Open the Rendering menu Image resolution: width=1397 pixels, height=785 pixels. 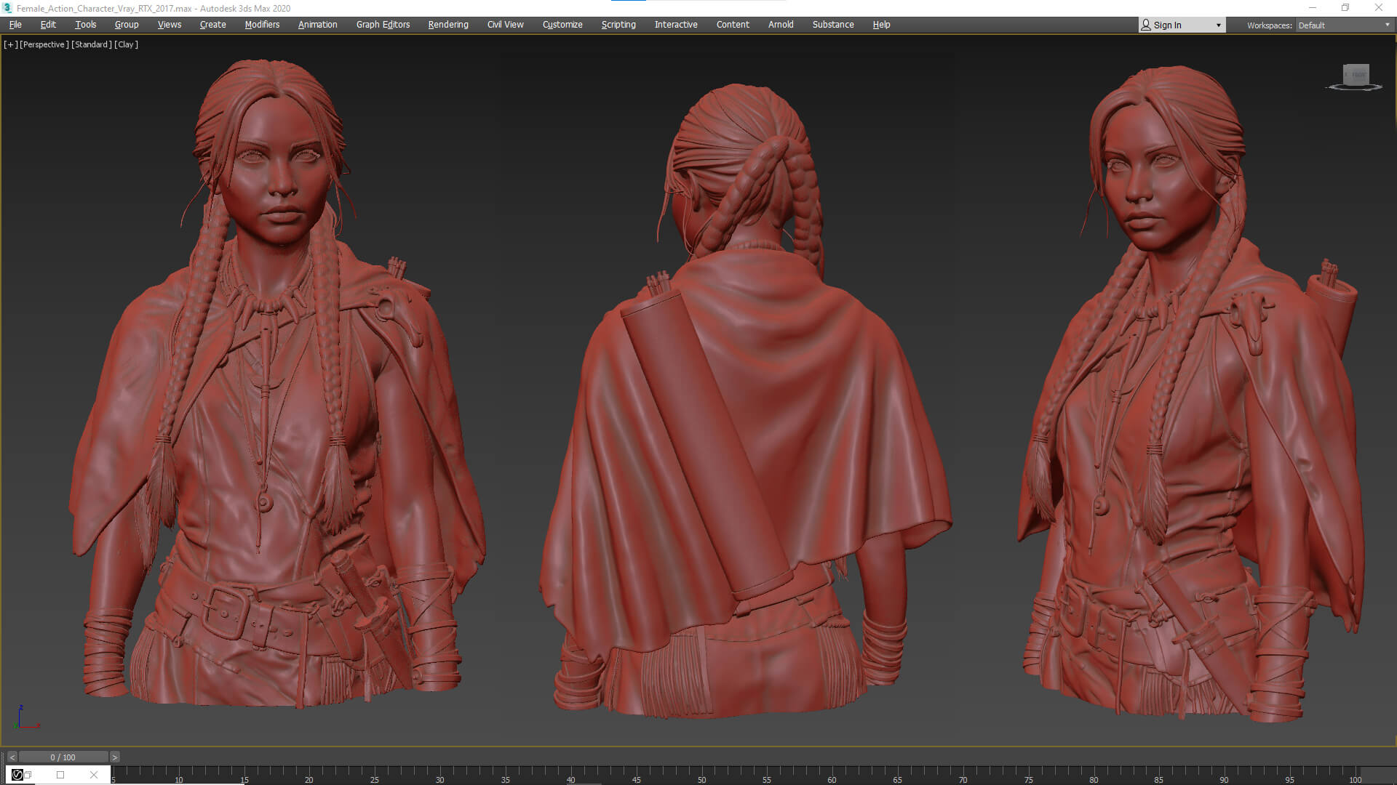pos(448,25)
